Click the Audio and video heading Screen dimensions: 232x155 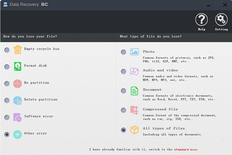(x=160, y=70)
